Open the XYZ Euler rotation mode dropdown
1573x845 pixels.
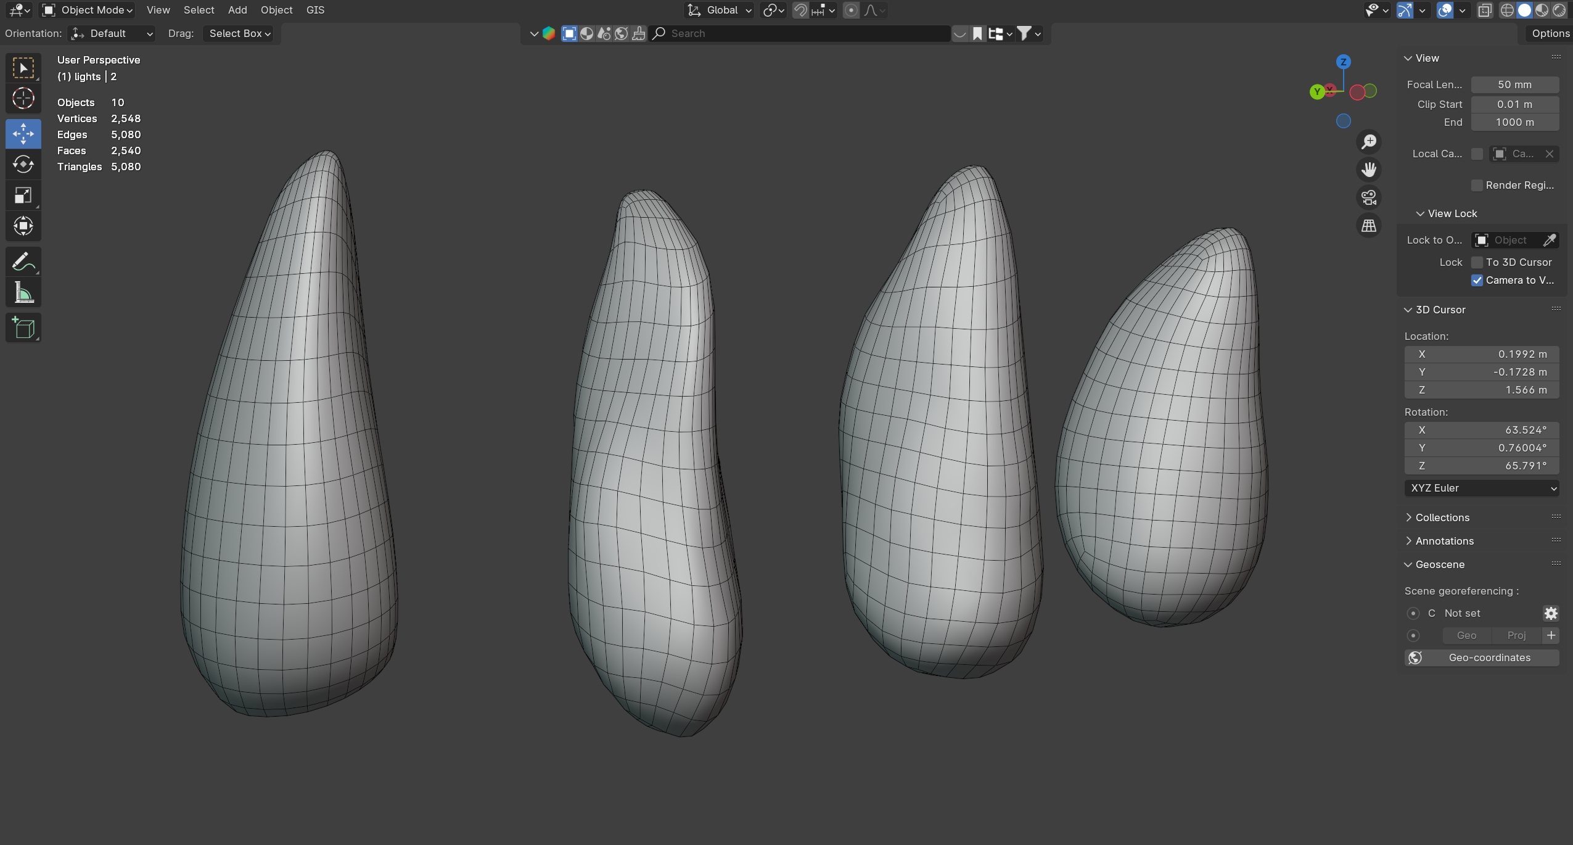tap(1481, 488)
